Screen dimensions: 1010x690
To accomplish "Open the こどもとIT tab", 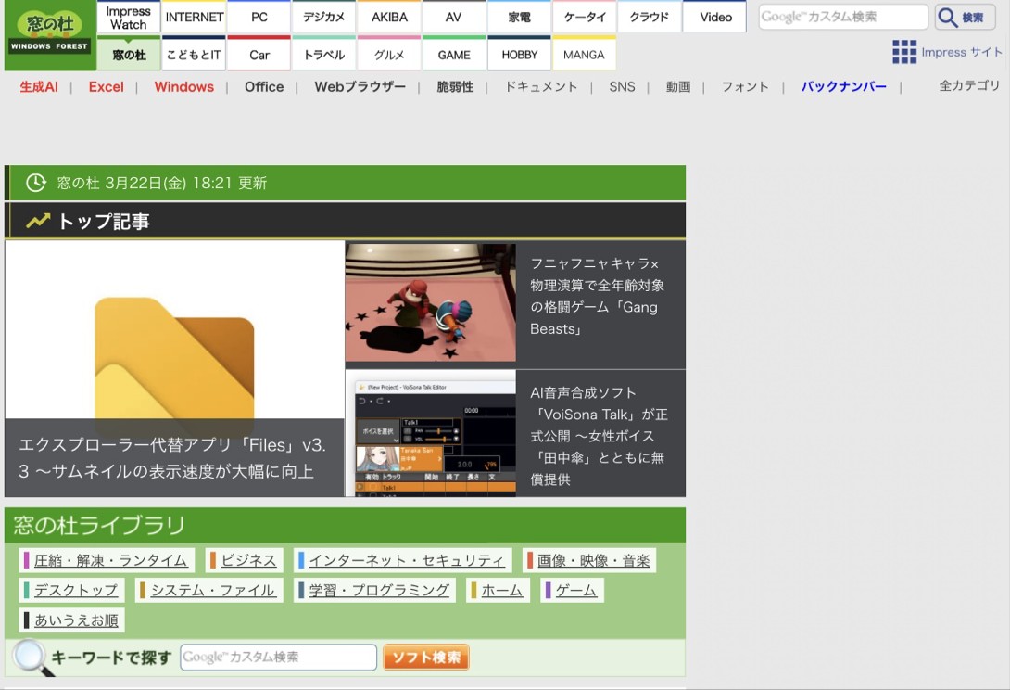I will tap(194, 54).
